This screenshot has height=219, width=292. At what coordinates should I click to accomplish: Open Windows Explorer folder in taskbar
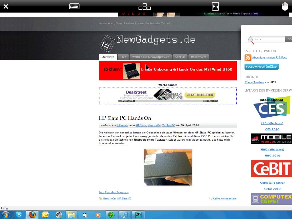point(71,215)
